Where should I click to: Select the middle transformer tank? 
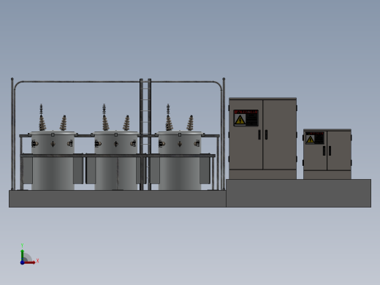pyautogui.click(x=116, y=161)
